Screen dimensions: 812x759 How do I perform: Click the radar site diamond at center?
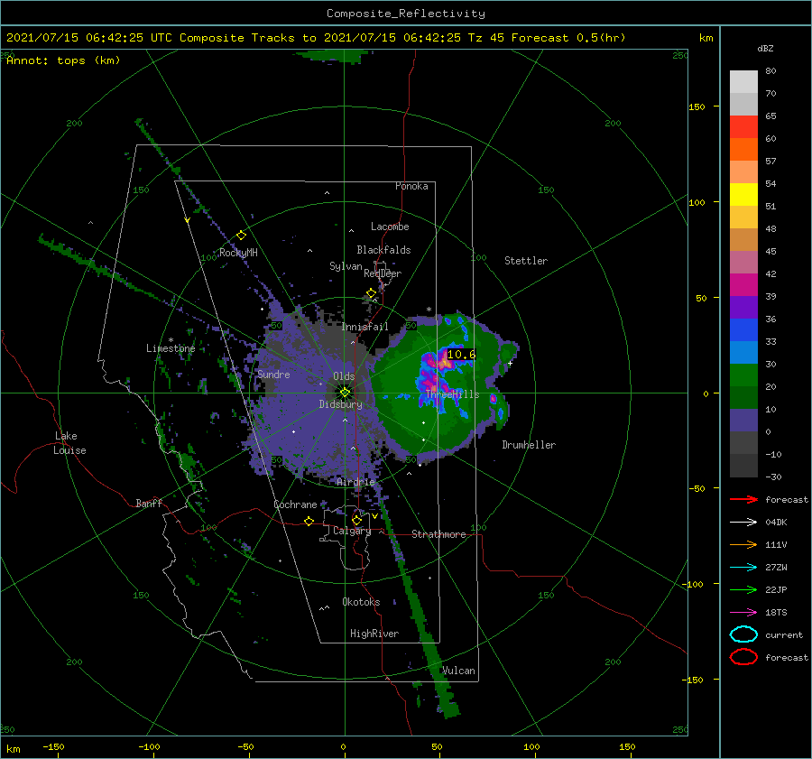point(345,393)
